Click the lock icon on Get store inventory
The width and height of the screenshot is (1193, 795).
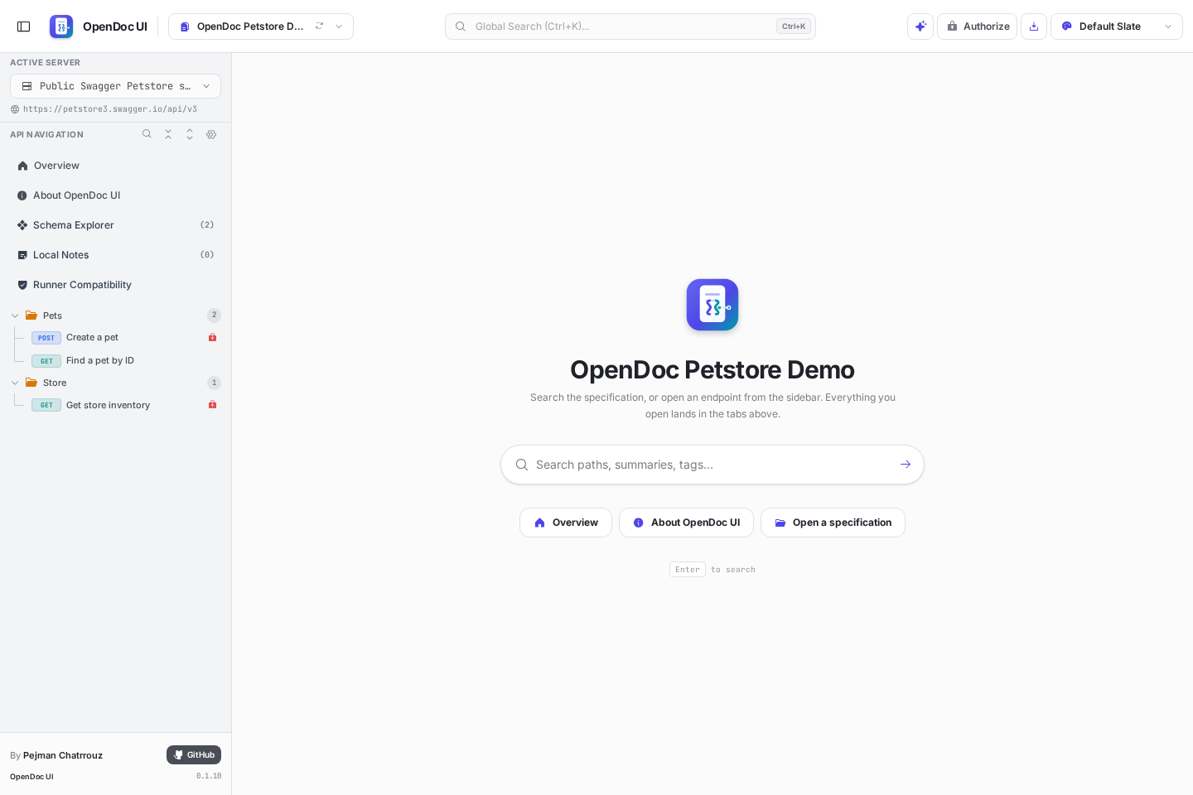[x=213, y=405]
